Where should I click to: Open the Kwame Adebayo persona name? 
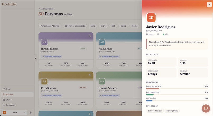tap(108, 88)
